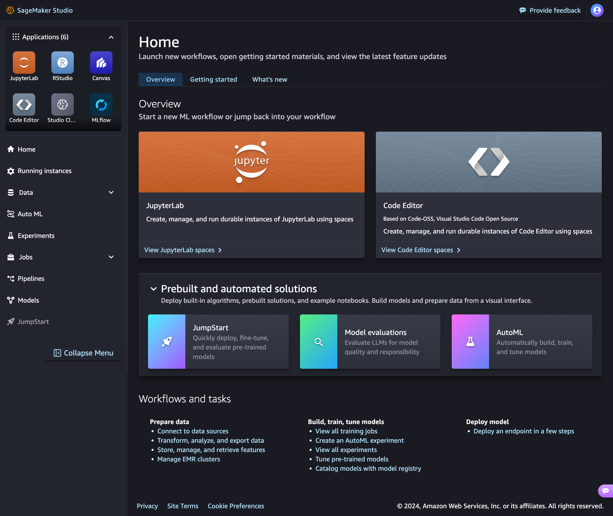Image resolution: width=613 pixels, height=516 pixels.
Task: Click View Code Editor spaces link
Action: point(421,250)
